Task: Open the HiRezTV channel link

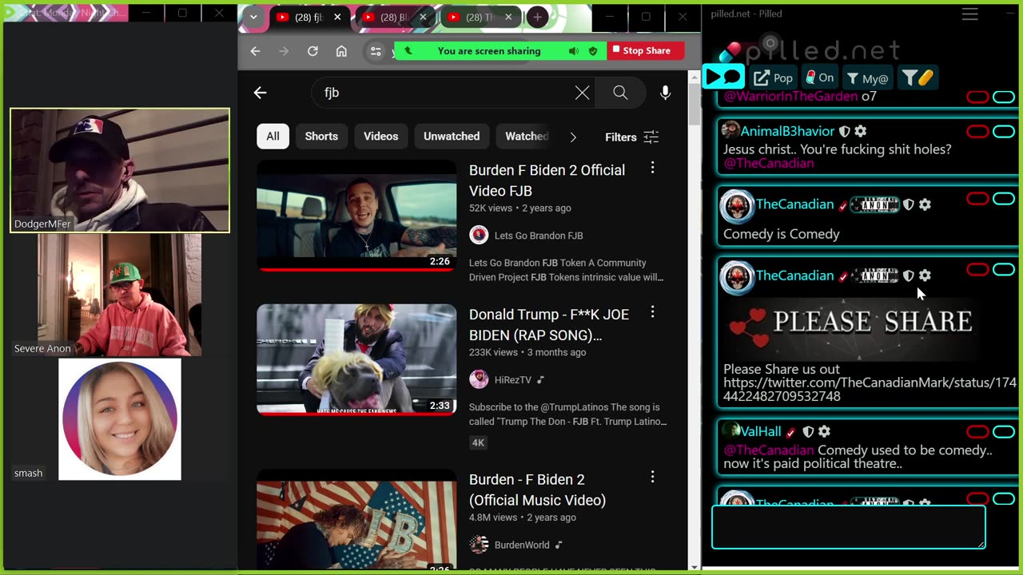Action: click(512, 380)
